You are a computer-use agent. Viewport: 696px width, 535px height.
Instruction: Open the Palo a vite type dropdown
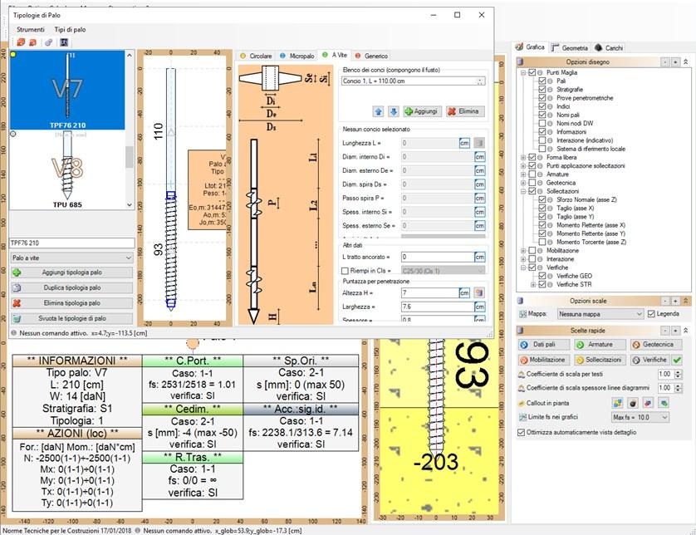(x=70, y=258)
